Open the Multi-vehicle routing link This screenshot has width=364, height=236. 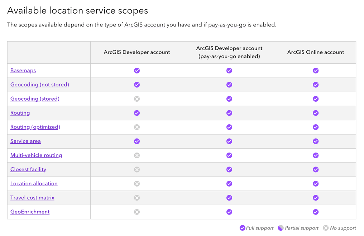36,155
